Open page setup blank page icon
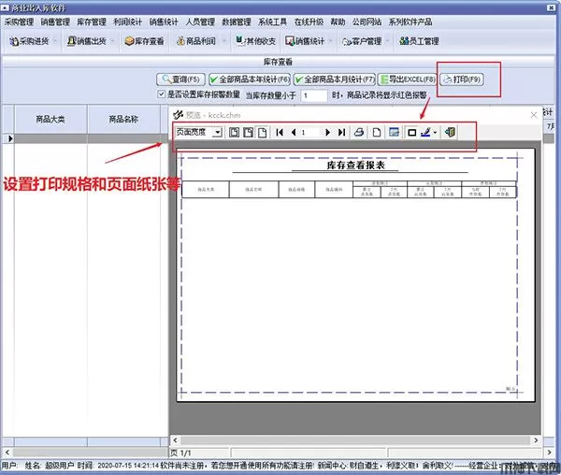This screenshot has height=475, width=561. pos(377,133)
